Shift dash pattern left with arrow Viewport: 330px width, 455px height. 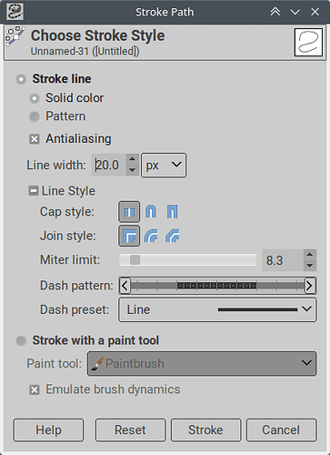tap(125, 286)
